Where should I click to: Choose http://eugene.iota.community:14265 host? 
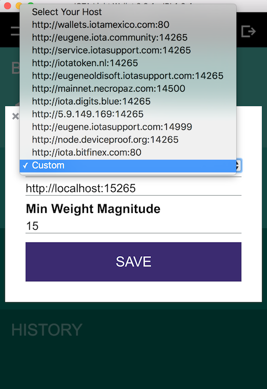coord(128,38)
